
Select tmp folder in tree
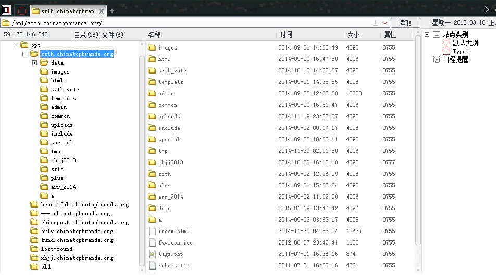[x=55, y=151]
